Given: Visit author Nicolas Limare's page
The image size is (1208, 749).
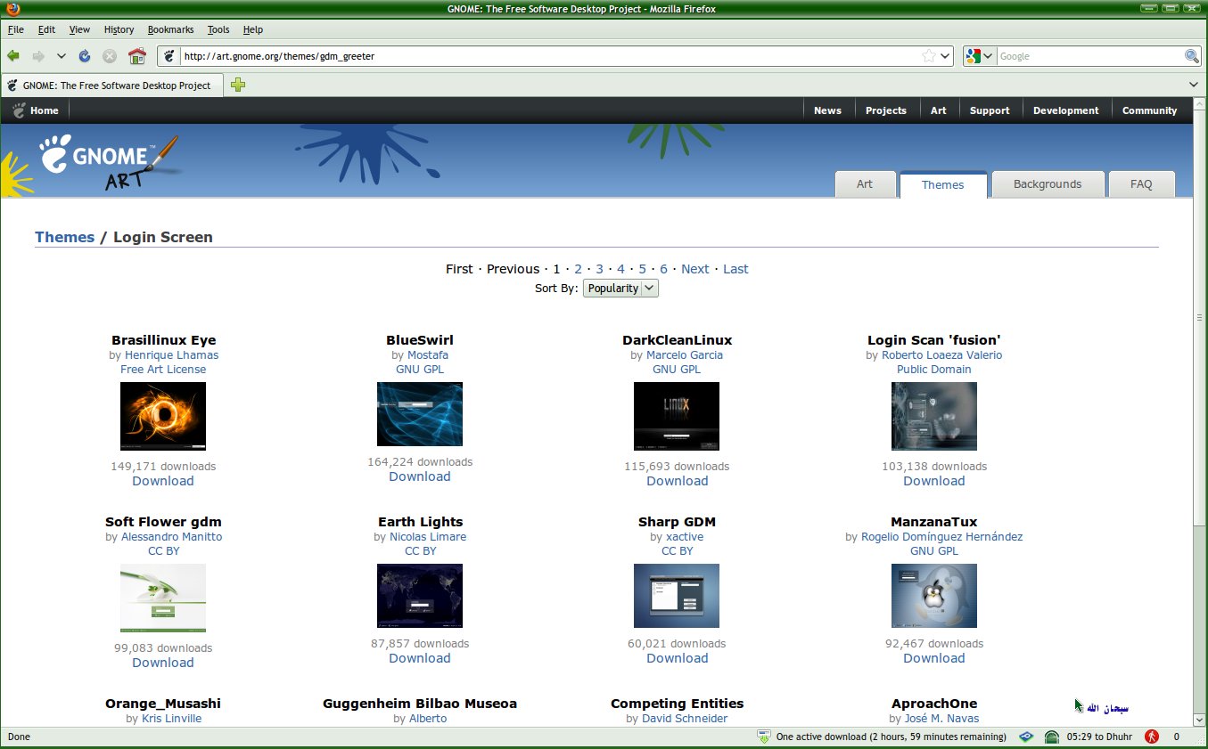Looking at the screenshot, I should [428, 536].
